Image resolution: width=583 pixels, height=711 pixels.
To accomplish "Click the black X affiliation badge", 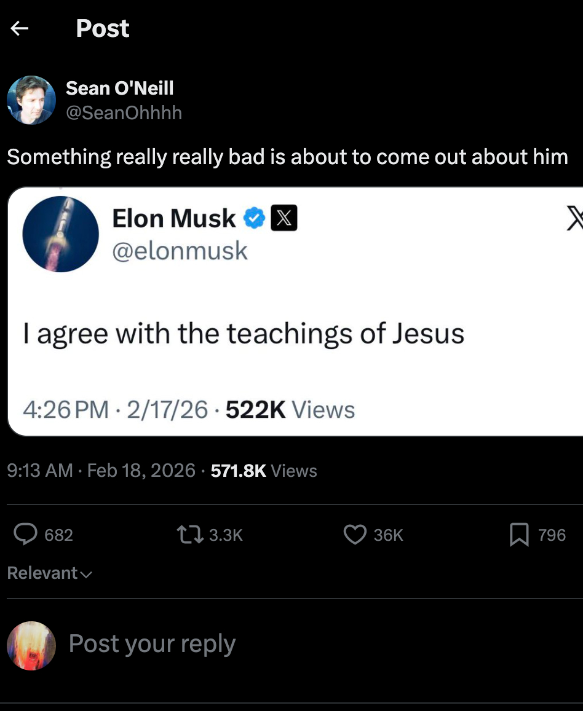I will click(284, 219).
